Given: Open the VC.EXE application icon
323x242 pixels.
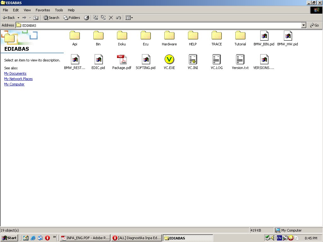Looking at the screenshot, I should coord(169,59).
